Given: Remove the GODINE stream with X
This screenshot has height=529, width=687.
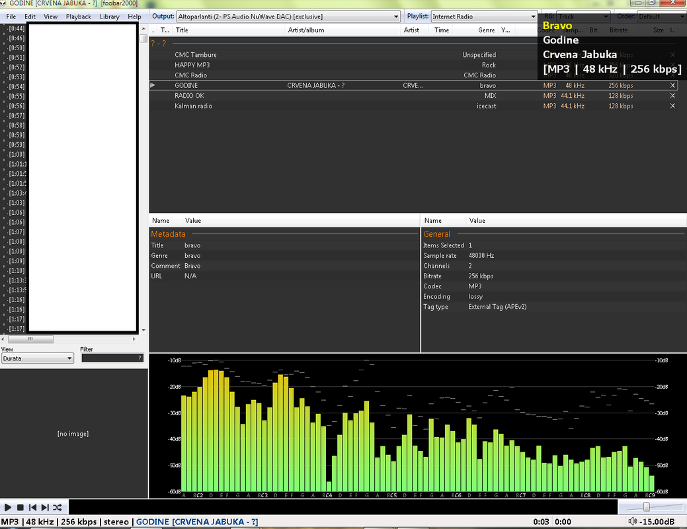Looking at the screenshot, I should 672,85.
